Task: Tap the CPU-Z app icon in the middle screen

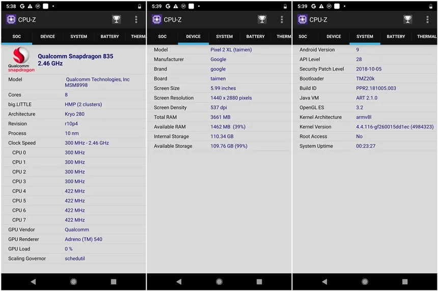Action: click(x=157, y=19)
